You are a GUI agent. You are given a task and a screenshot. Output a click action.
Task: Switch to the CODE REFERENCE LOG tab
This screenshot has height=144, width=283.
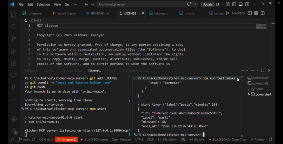tap(134, 70)
